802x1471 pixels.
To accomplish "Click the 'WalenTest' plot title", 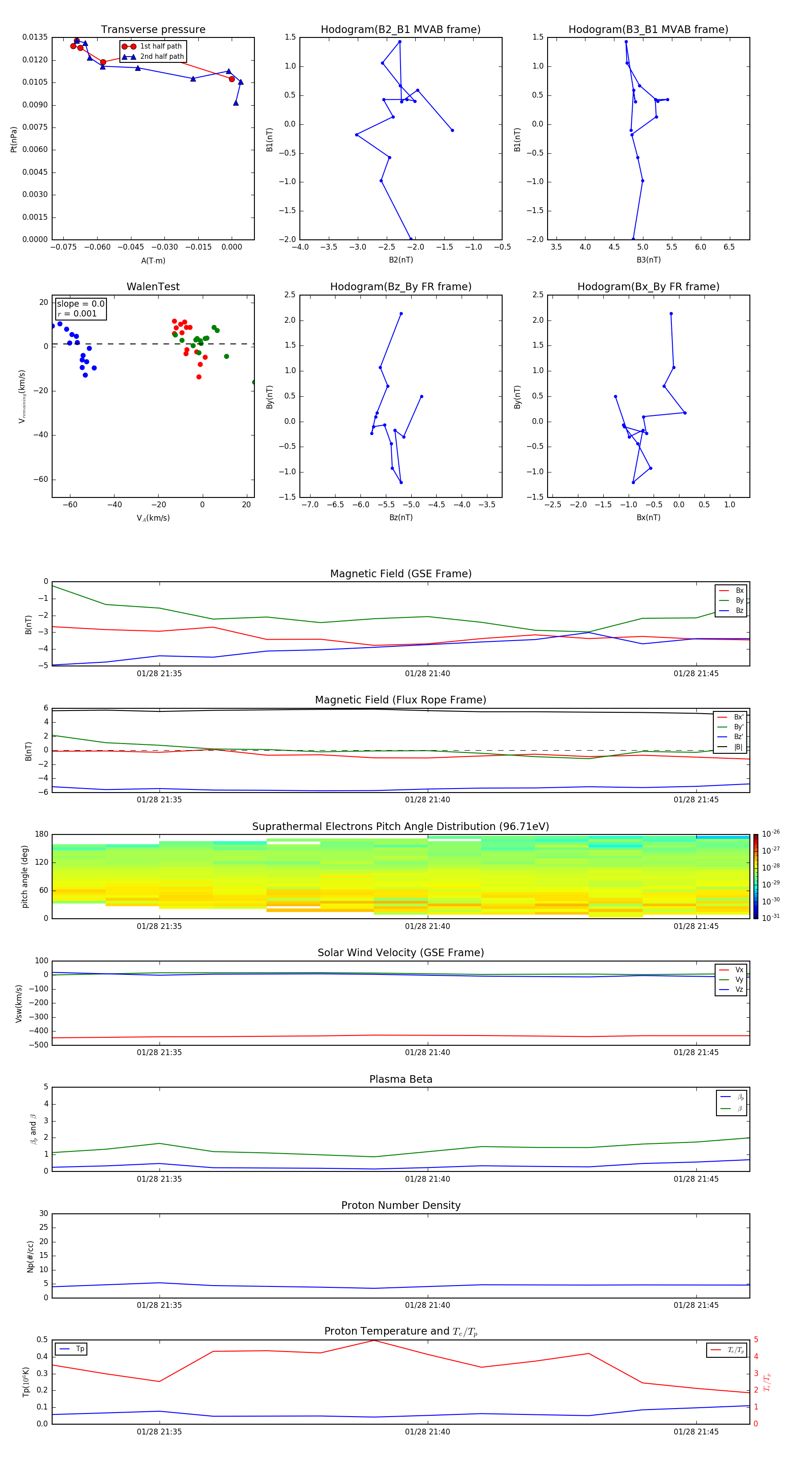I will point(153,287).
